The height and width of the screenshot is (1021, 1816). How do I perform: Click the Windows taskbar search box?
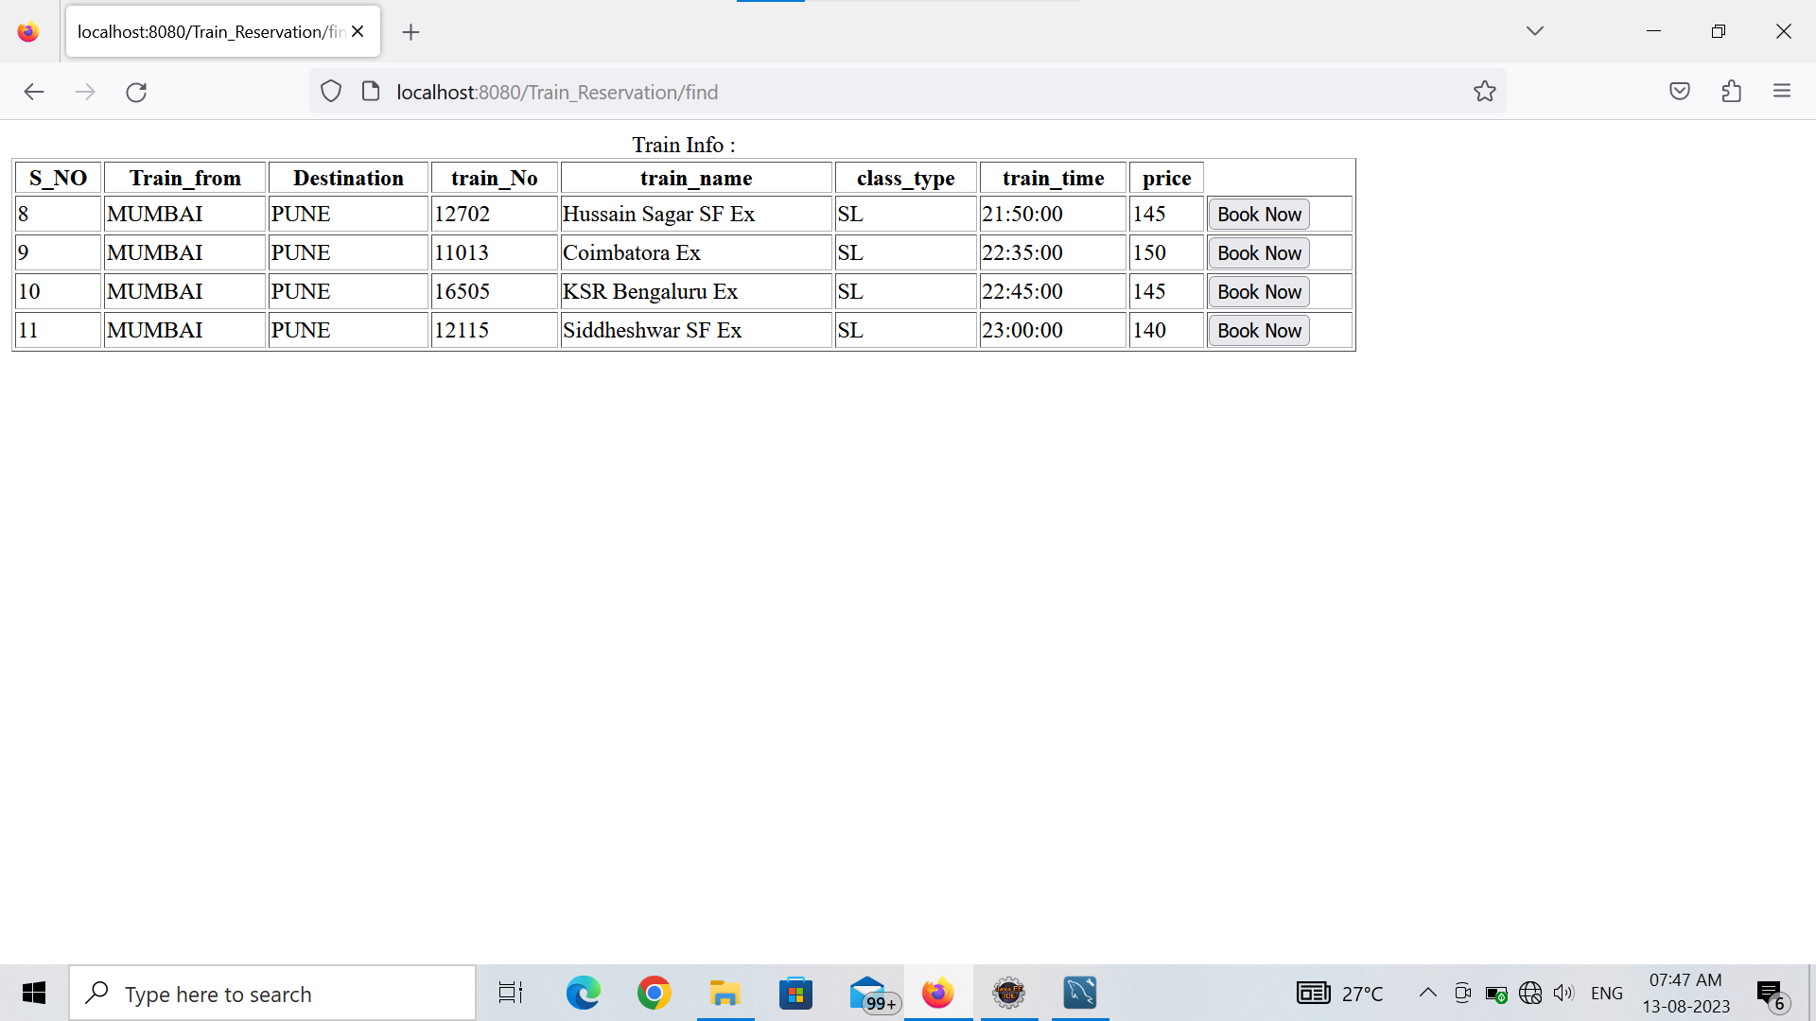tap(272, 994)
